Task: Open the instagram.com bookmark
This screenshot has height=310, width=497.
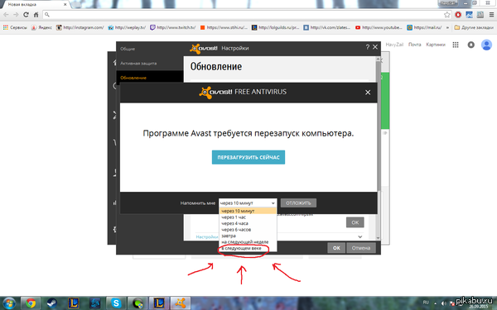Action: pos(80,27)
